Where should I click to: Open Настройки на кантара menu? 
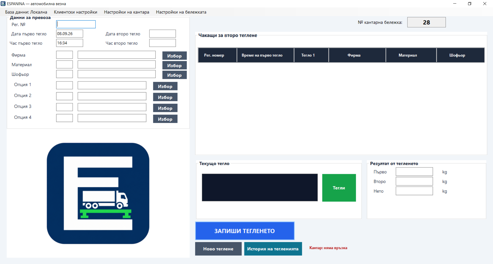127,12
